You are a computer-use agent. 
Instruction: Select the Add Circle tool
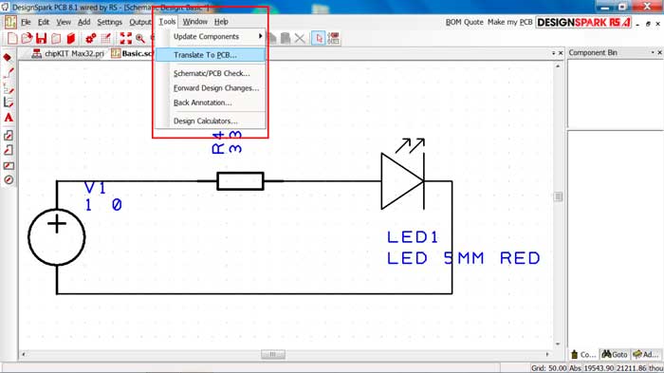point(9,179)
